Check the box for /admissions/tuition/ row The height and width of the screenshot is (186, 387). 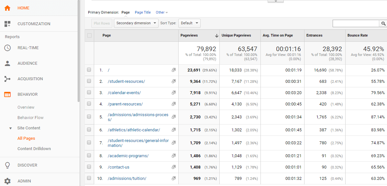tap(89, 178)
